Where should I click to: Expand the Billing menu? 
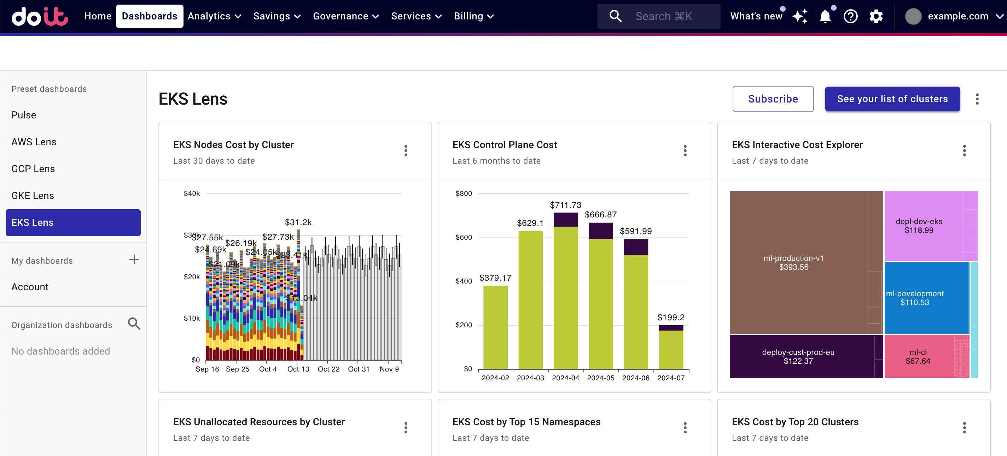[474, 16]
